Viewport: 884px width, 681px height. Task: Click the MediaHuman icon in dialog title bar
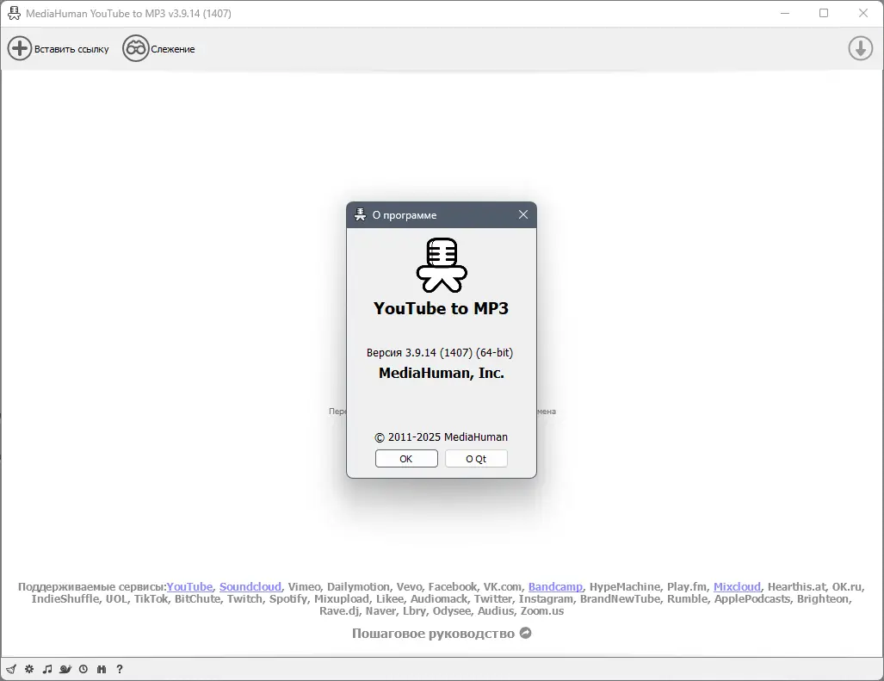pos(361,214)
